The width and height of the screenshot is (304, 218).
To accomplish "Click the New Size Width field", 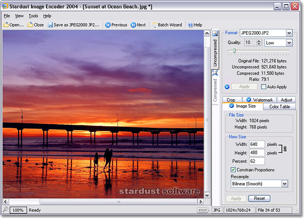I will pyautogui.click(x=256, y=144).
